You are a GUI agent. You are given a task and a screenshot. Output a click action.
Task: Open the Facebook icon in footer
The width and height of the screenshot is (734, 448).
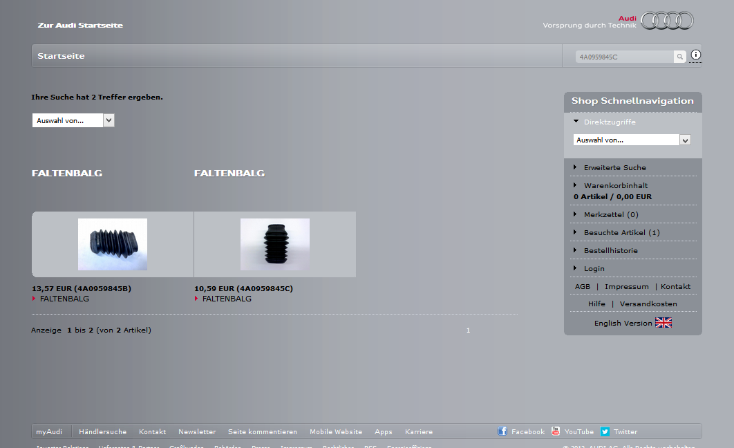(x=502, y=431)
